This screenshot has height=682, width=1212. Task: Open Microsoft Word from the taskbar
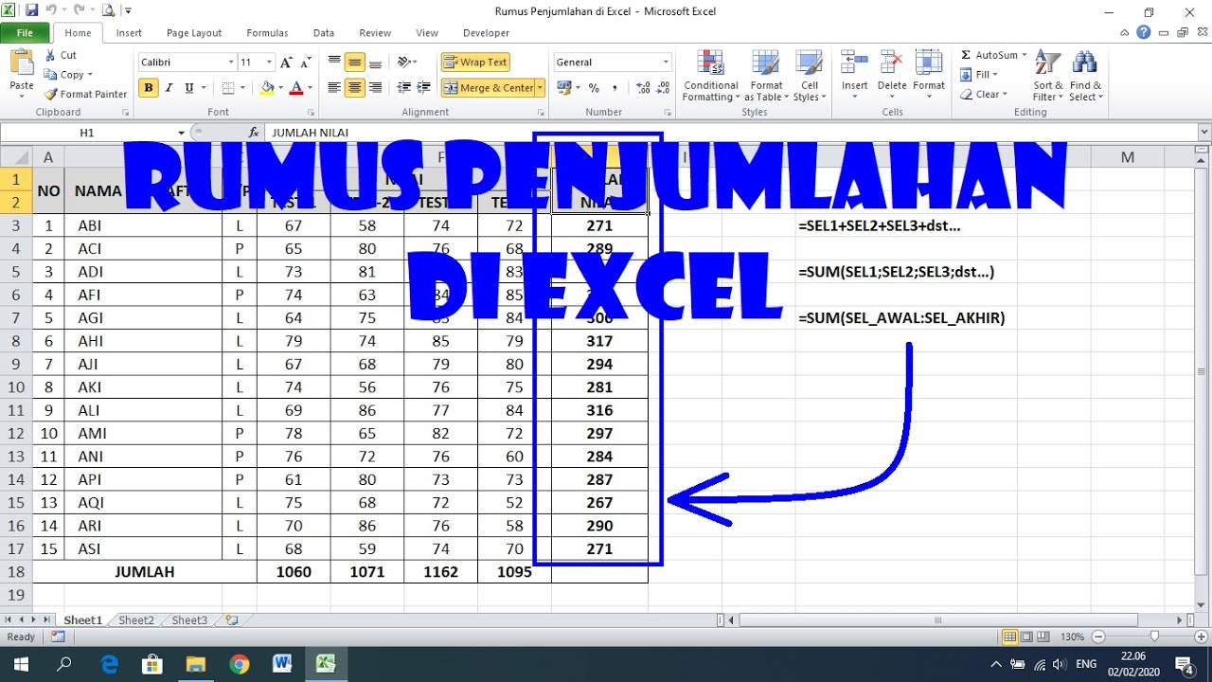[282, 664]
